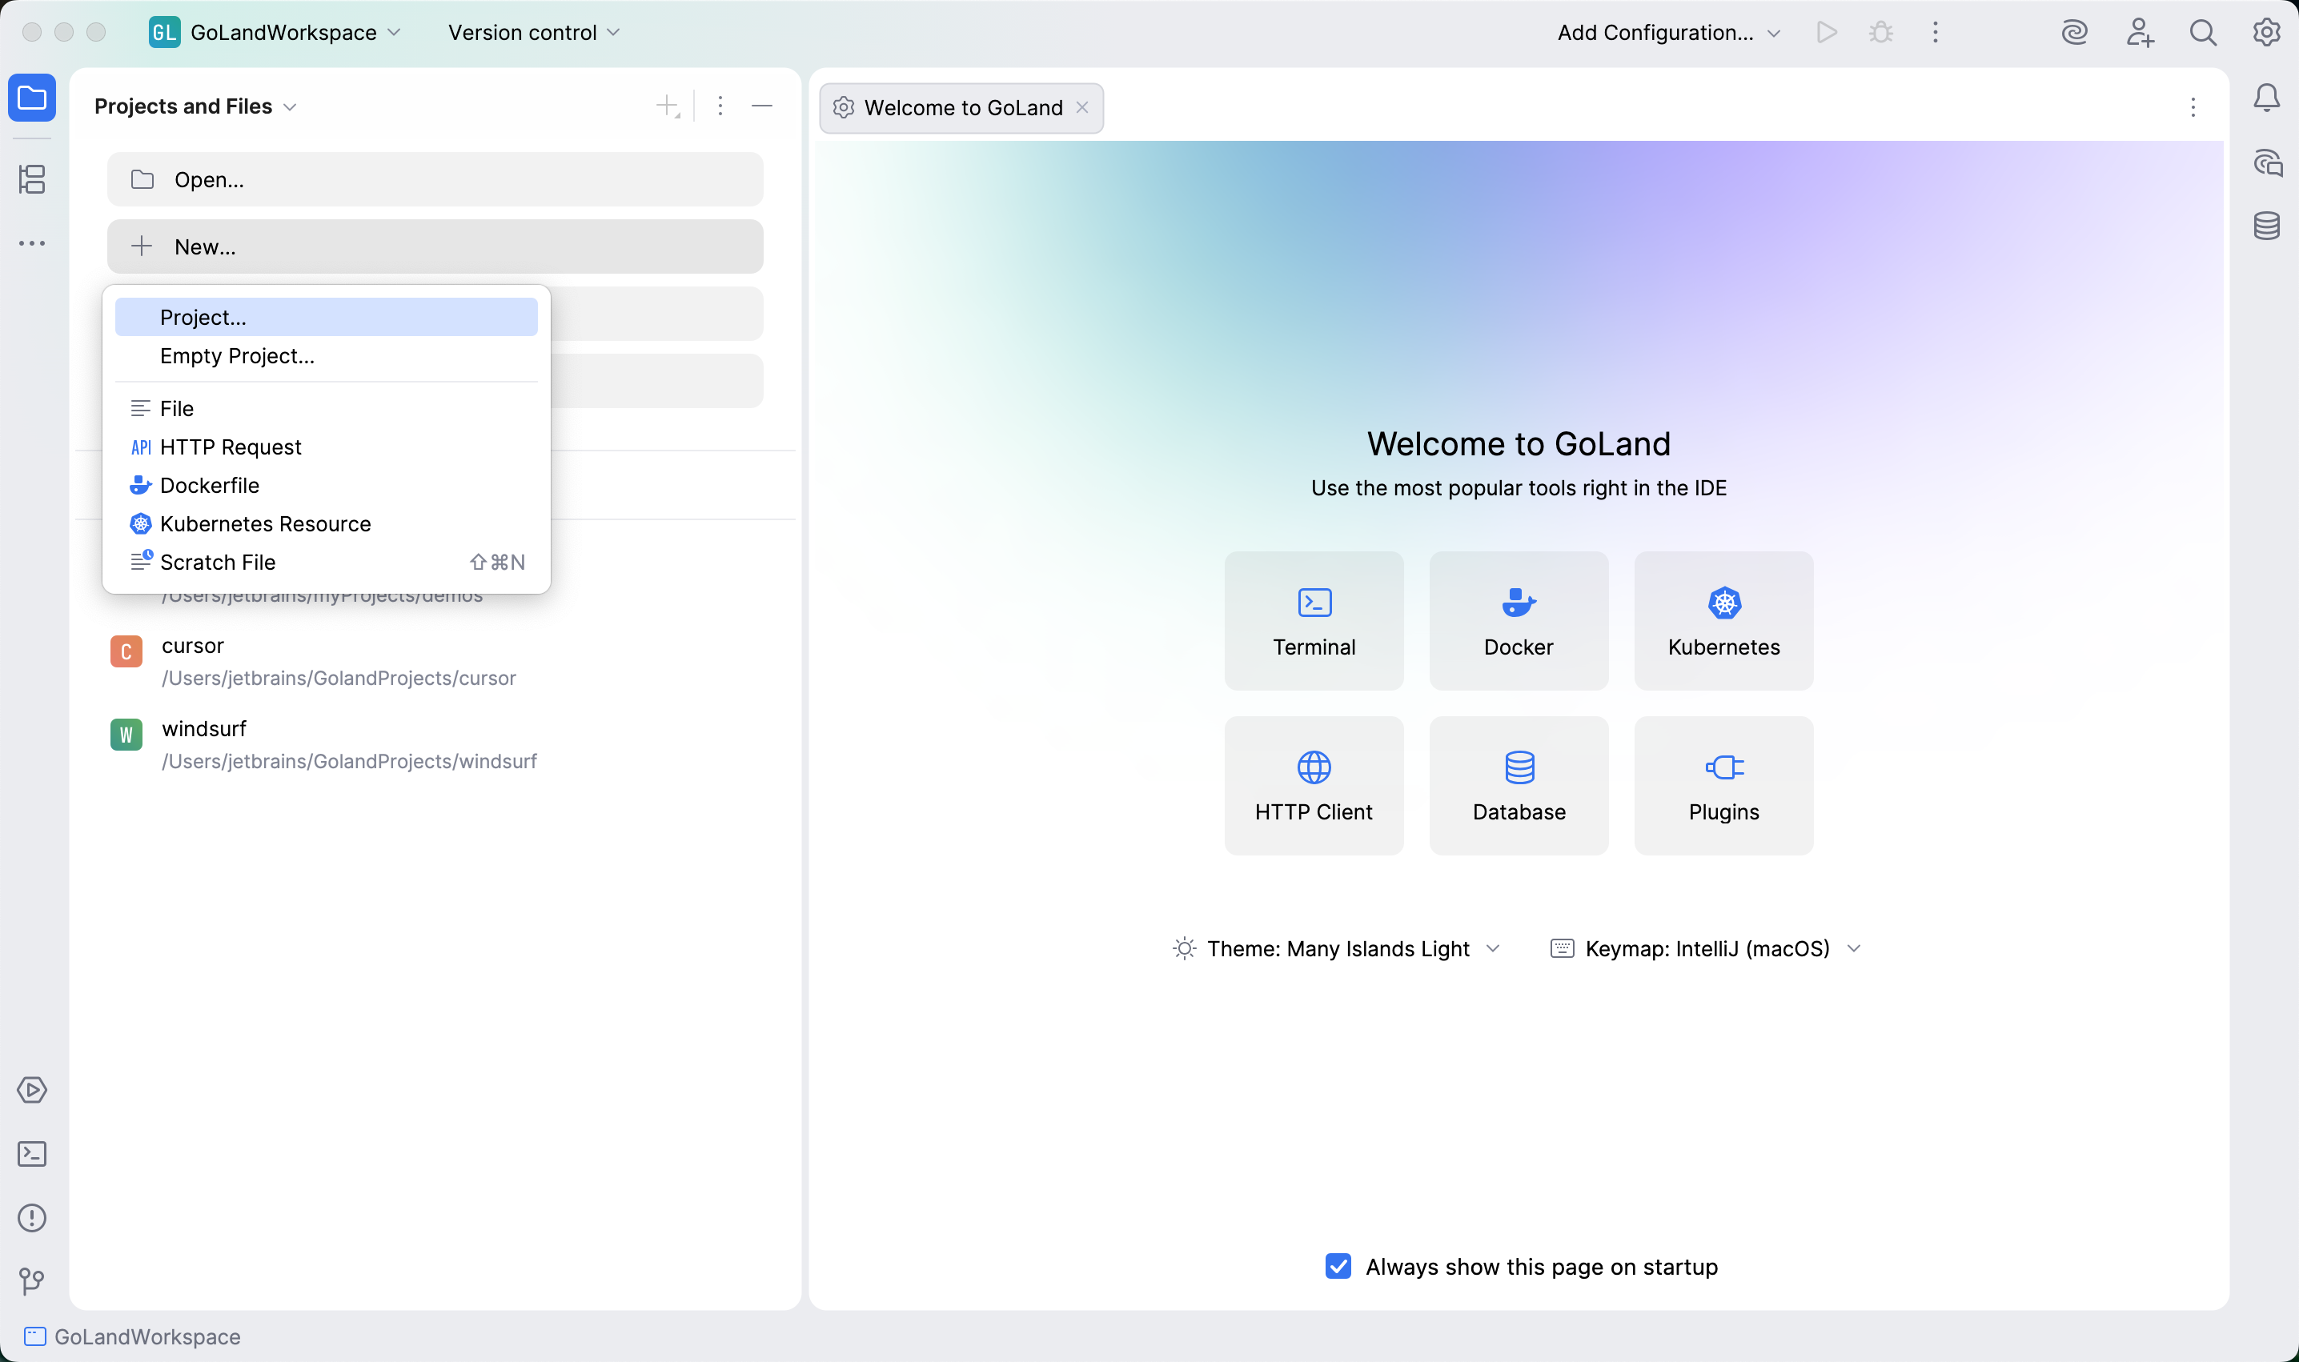Click the Open... button
This screenshot has height=1362, width=2299.
(435, 179)
